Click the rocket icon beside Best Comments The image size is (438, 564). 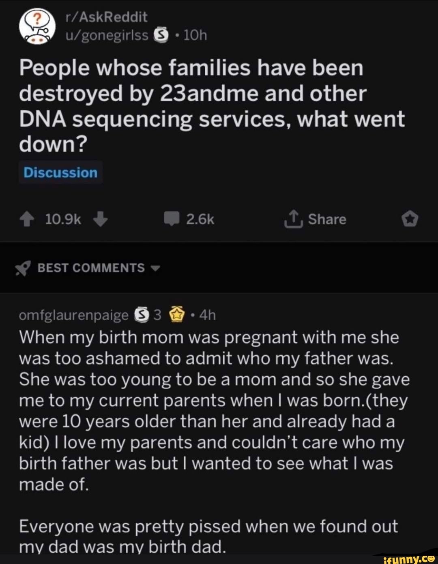click(22, 267)
